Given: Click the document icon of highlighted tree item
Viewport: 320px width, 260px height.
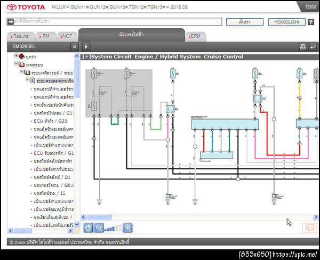Looking at the screenshot, I should 33,81.
